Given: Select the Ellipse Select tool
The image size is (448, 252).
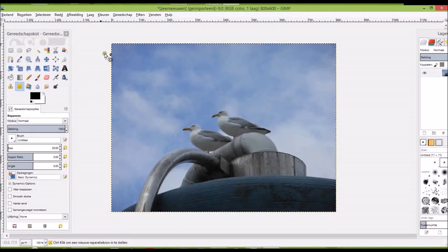Looking at the screenshot, I should point(20,50).
